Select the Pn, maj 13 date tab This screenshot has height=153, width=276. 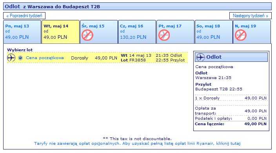click(x=22, y=32)
